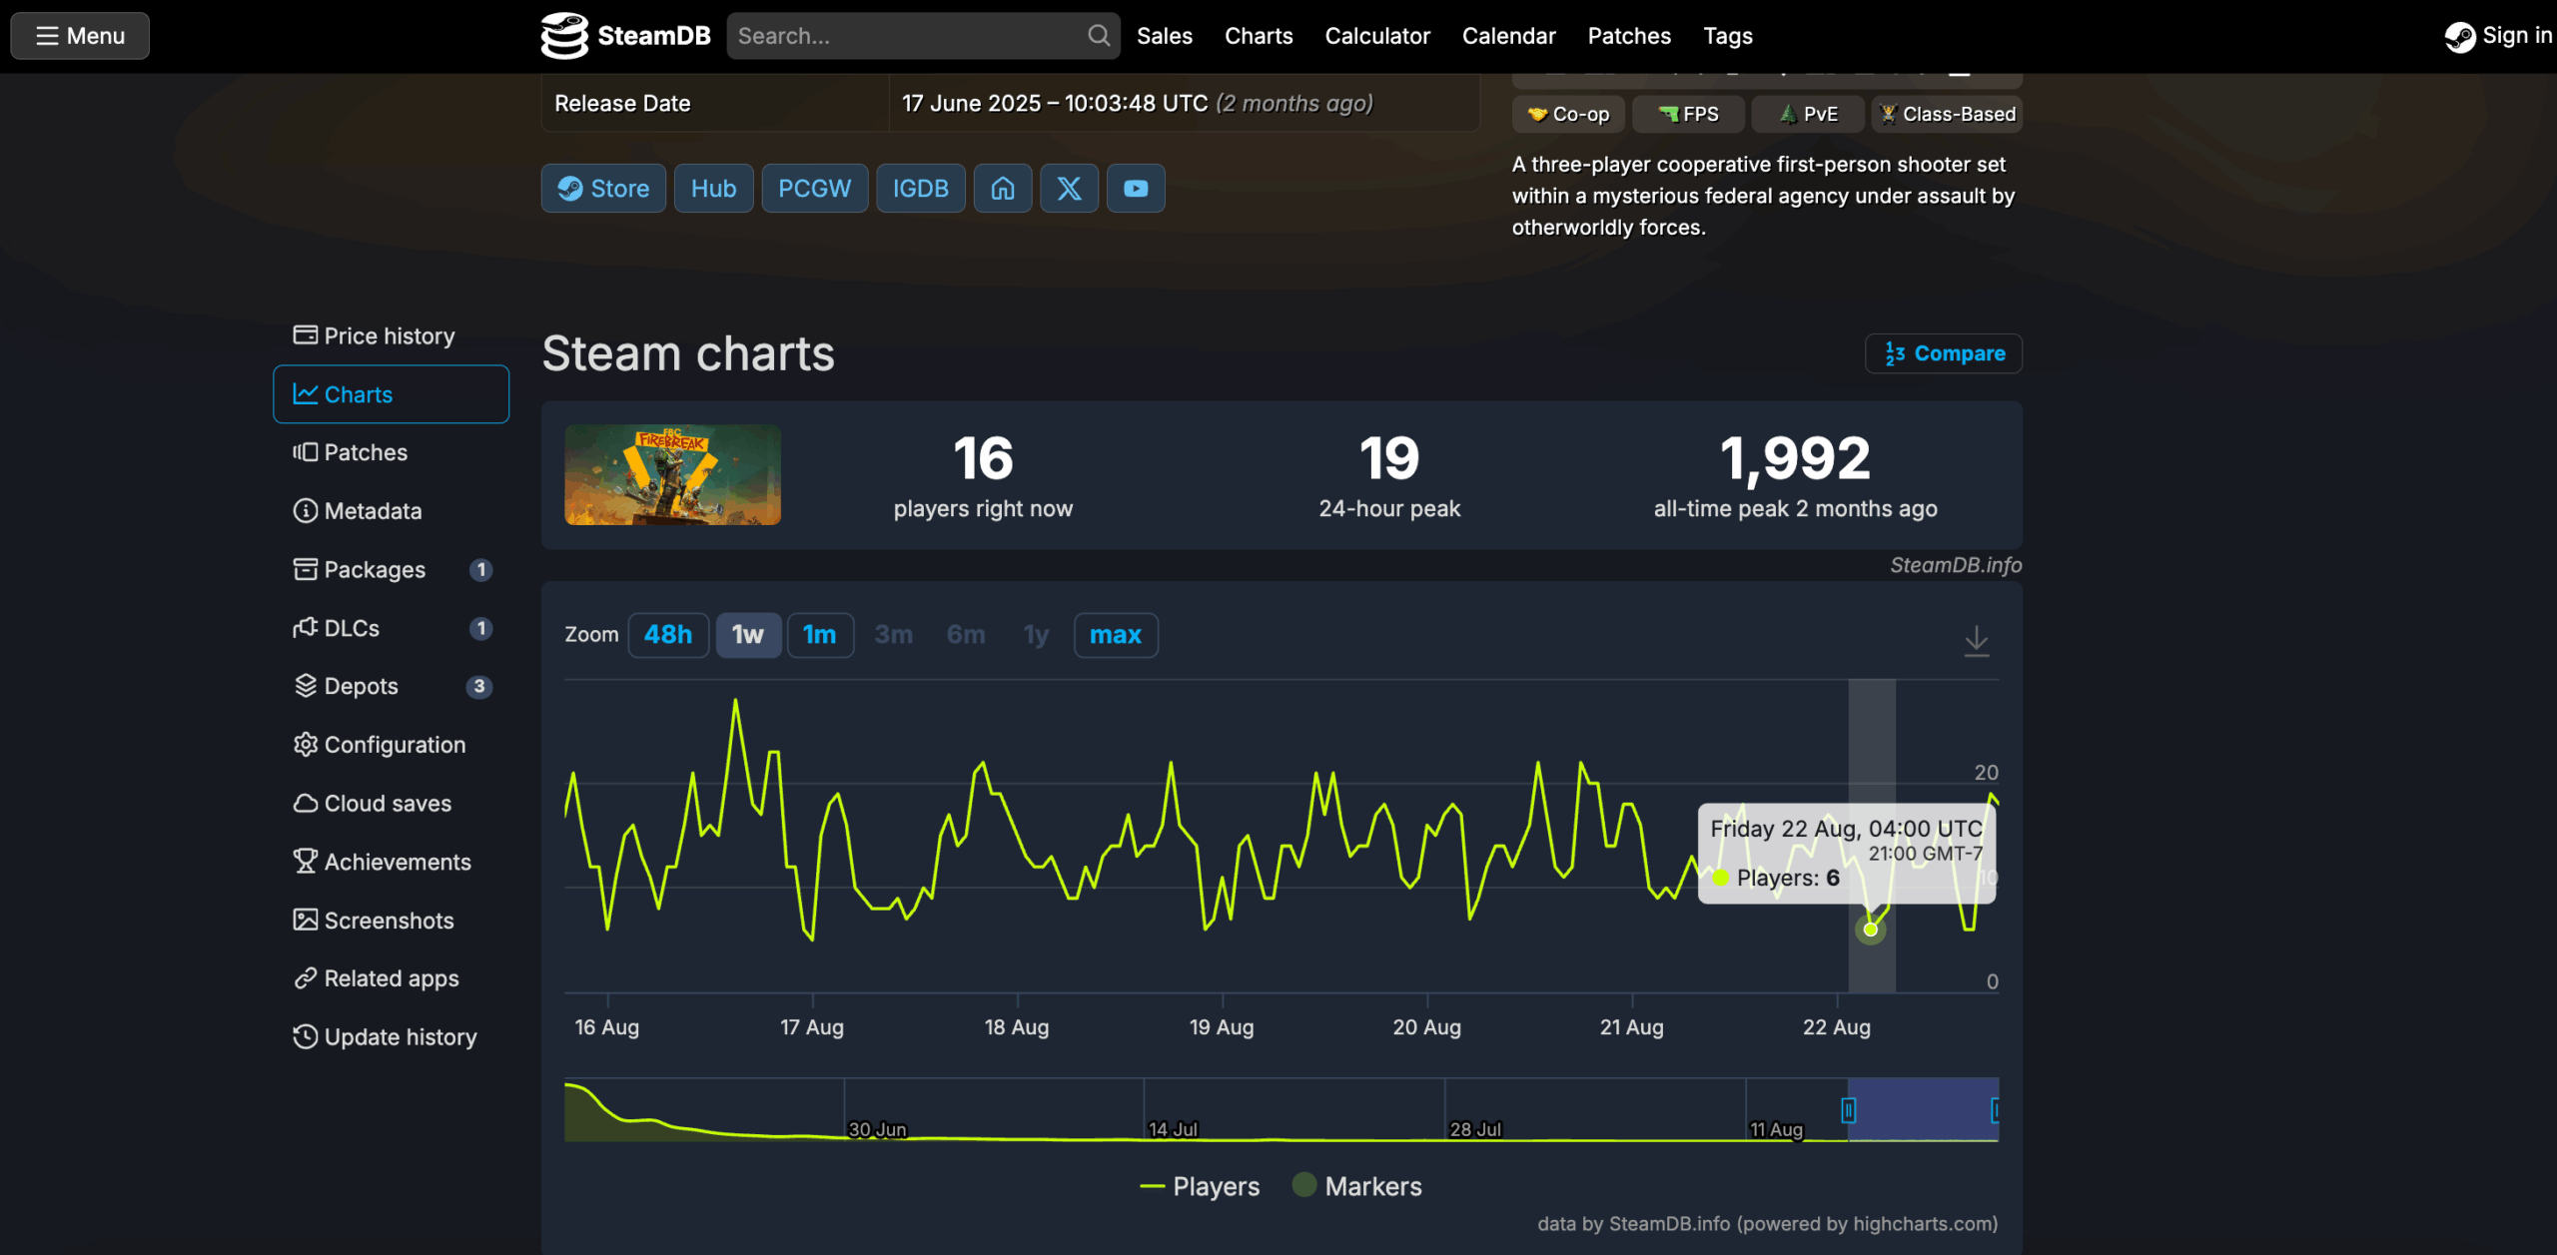Image resolution: width=2557 pixels, height=1255 pixels.
Task: Select the 48h zoom range
Action: (x=668, y=635)
